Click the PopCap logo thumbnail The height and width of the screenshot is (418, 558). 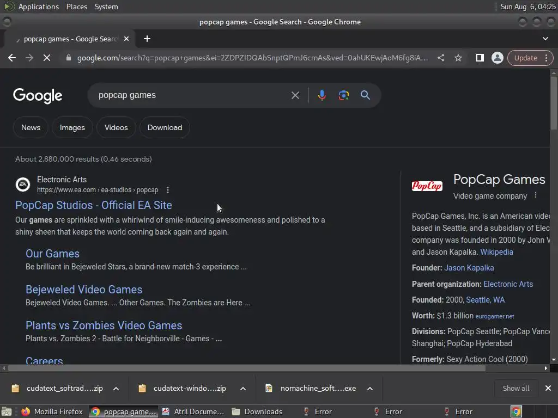coord(427,186)
